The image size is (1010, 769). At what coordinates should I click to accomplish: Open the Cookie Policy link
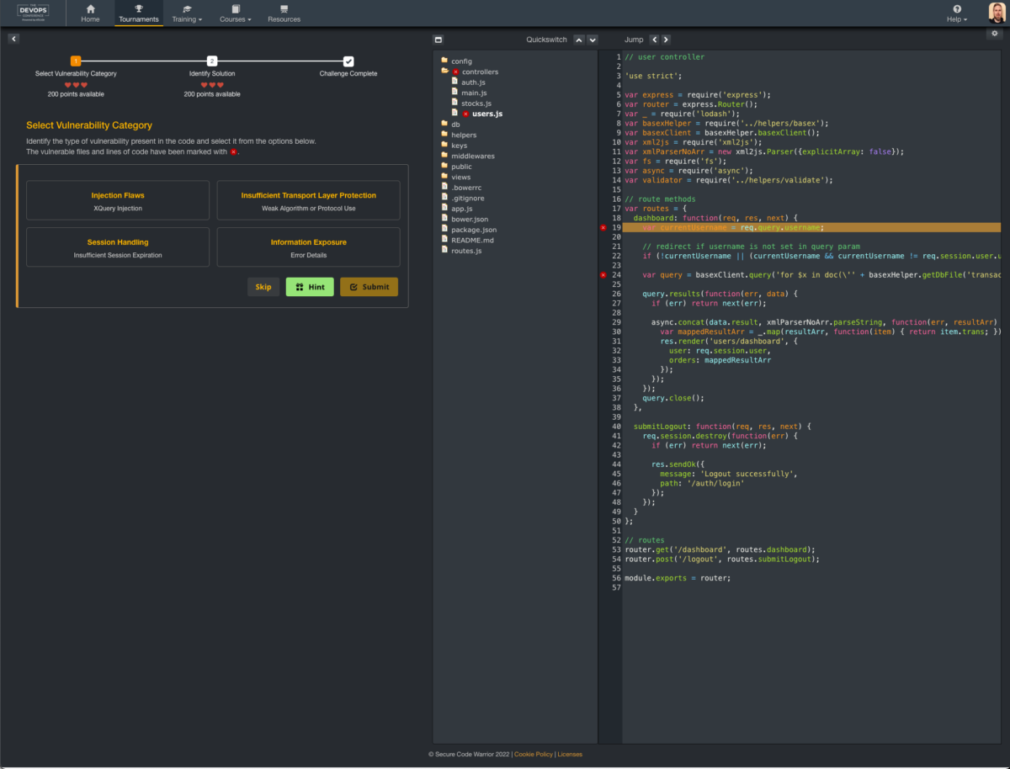[534, 754]
